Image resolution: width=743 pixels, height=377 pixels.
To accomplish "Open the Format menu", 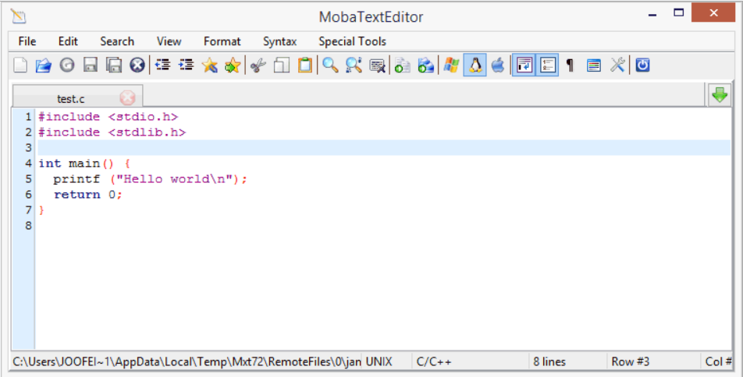I will pyautogui.click(x=222, y=41).
